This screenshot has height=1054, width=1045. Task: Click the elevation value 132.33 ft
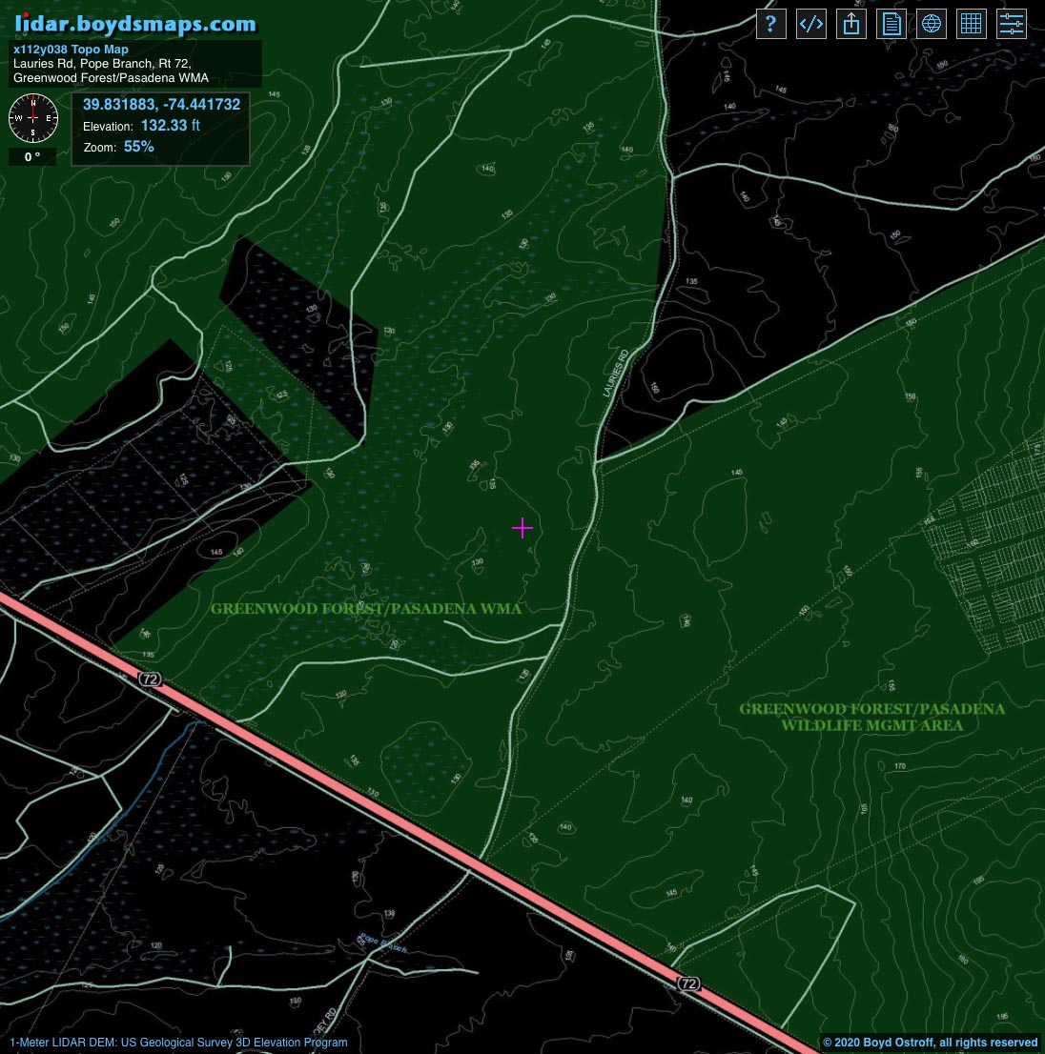pos(170,126)
